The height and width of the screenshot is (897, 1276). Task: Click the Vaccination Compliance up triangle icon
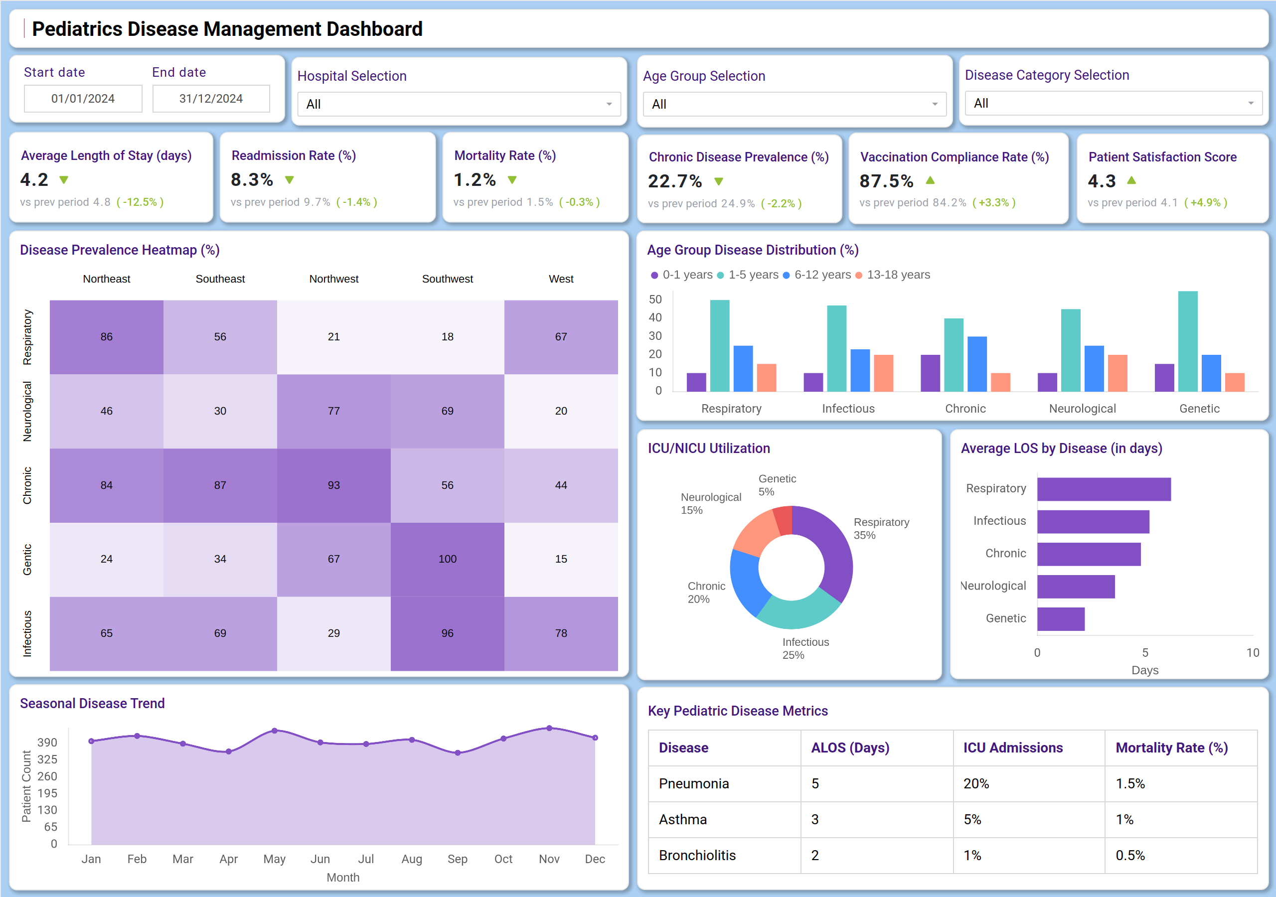(930, 180)
